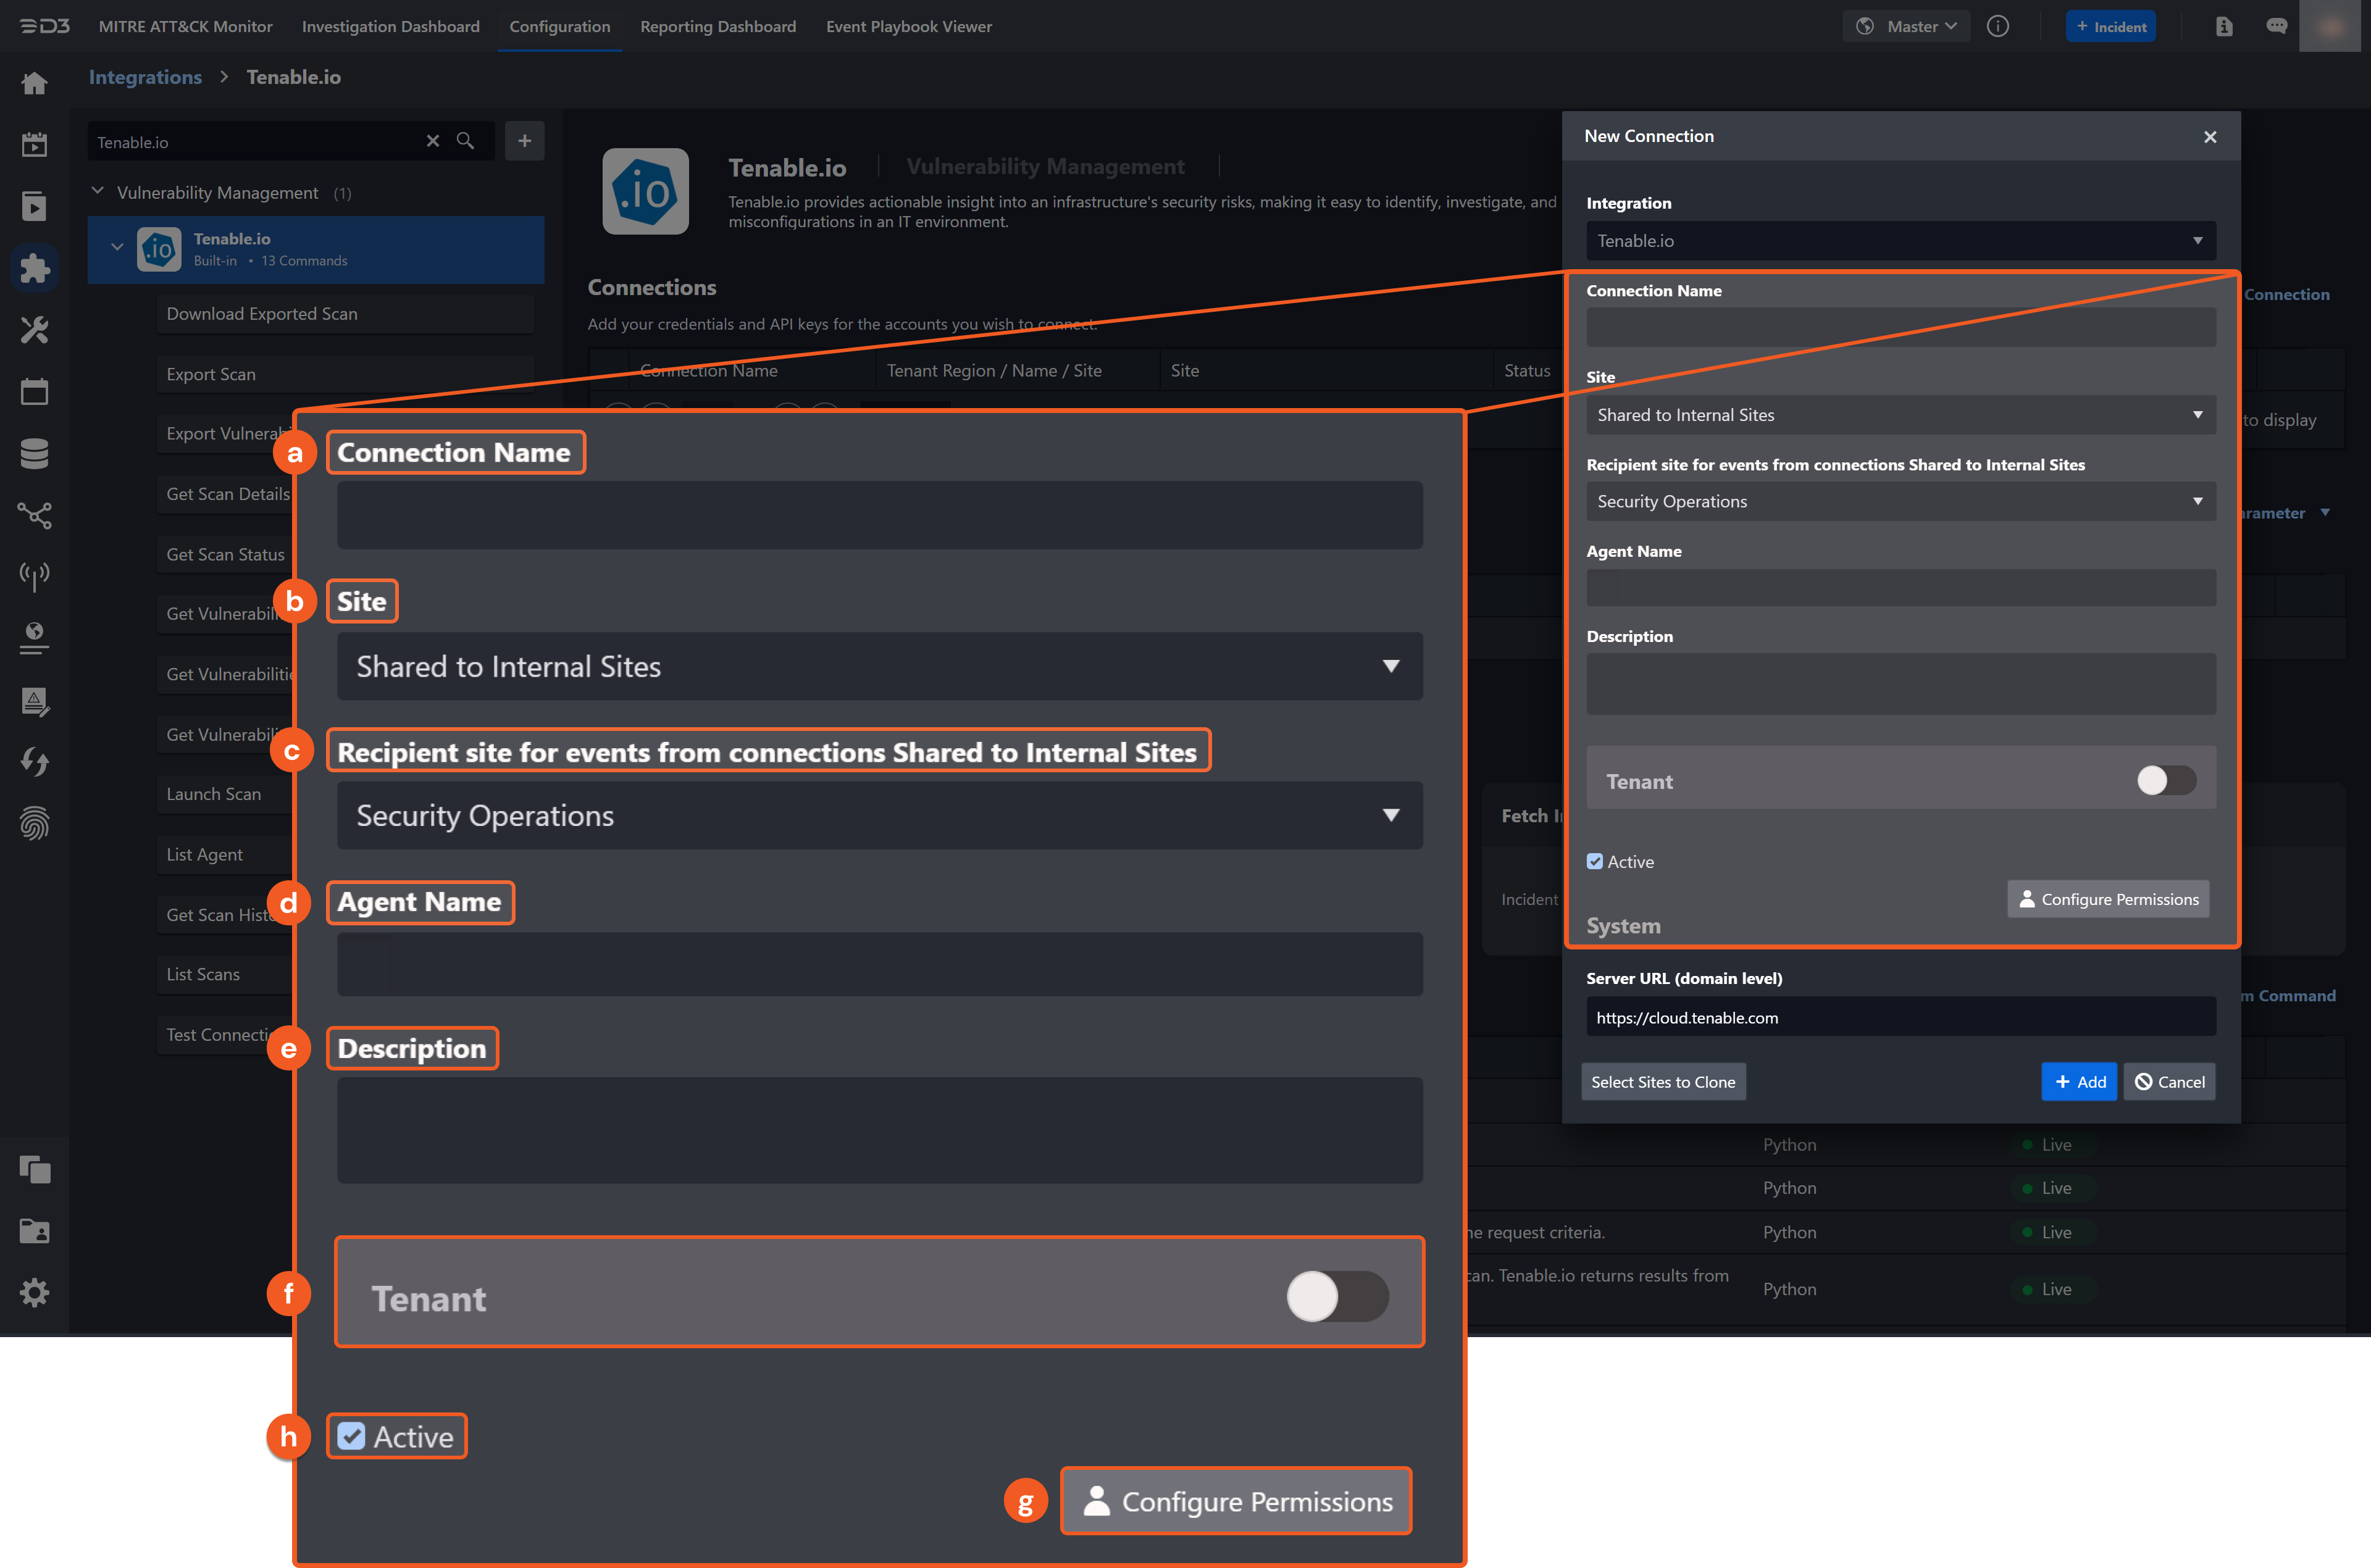2371x1568 pixels.
Task: Click the home icon in the sidebar
Action: click(x=34, y=83)
